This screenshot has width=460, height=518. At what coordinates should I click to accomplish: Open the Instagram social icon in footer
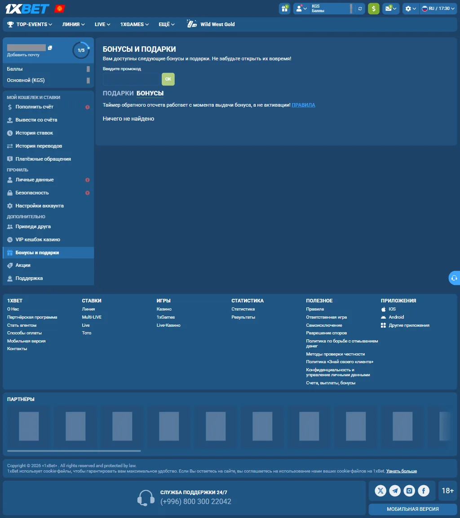[409, 491]
